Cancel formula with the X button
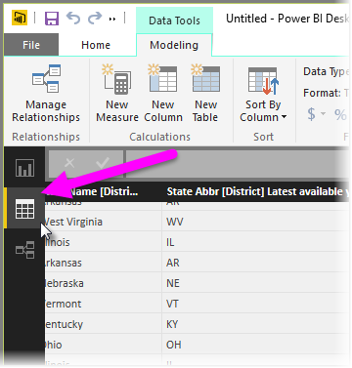The image size is (352, 368). [x=69, y=163]
